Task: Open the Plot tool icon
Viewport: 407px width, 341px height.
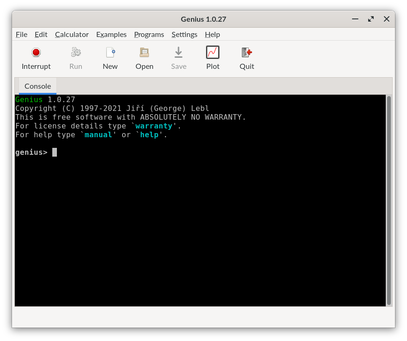Action: 213,52
